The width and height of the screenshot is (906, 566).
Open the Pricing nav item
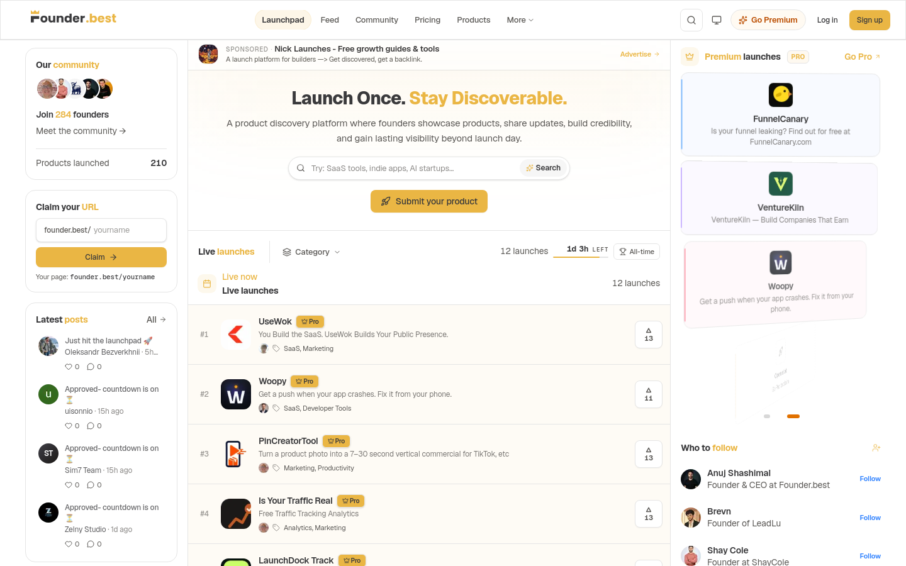coord(428,20)
